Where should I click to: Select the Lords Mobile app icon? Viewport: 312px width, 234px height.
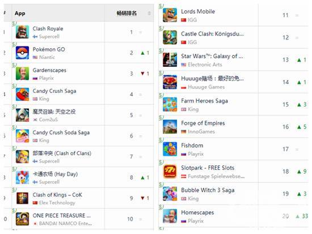pyautogui.click(x=170, y=15)
